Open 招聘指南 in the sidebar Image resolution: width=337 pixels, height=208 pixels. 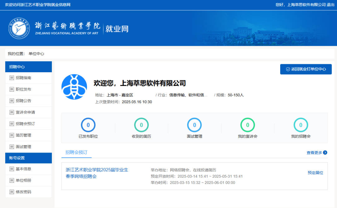[x=23, y=78]
